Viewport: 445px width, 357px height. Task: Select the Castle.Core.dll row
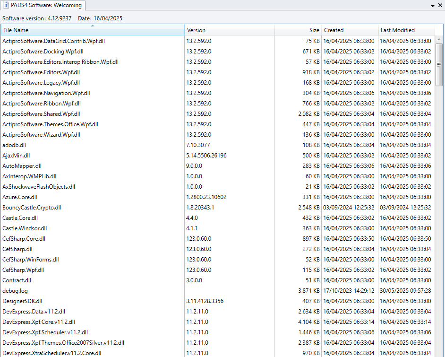[218, 218]
